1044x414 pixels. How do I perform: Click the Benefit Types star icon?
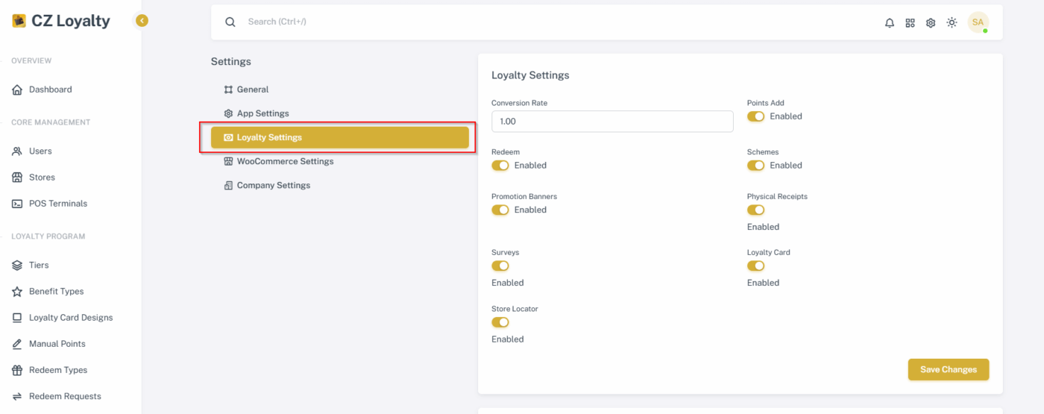pos(17,292)
